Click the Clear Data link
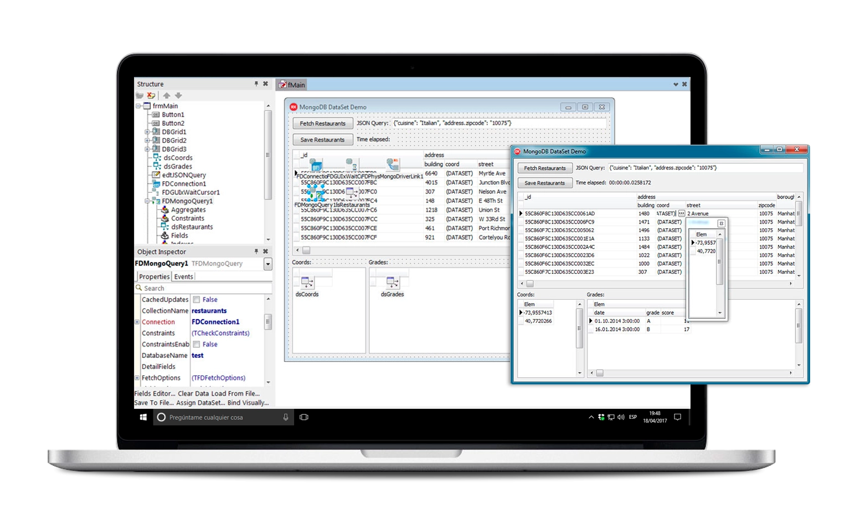The width and height of the screenshot is (845, 524). 193,394
